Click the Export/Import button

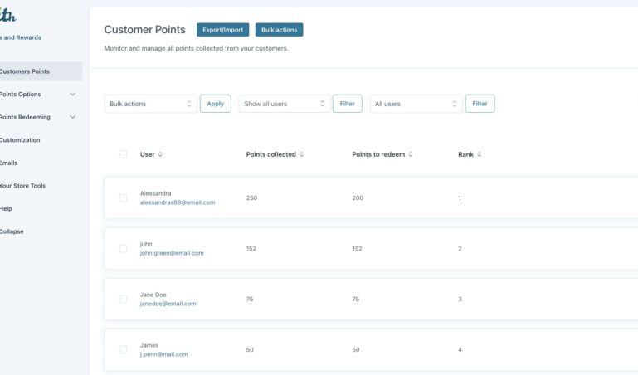click(x=222, y=30)
